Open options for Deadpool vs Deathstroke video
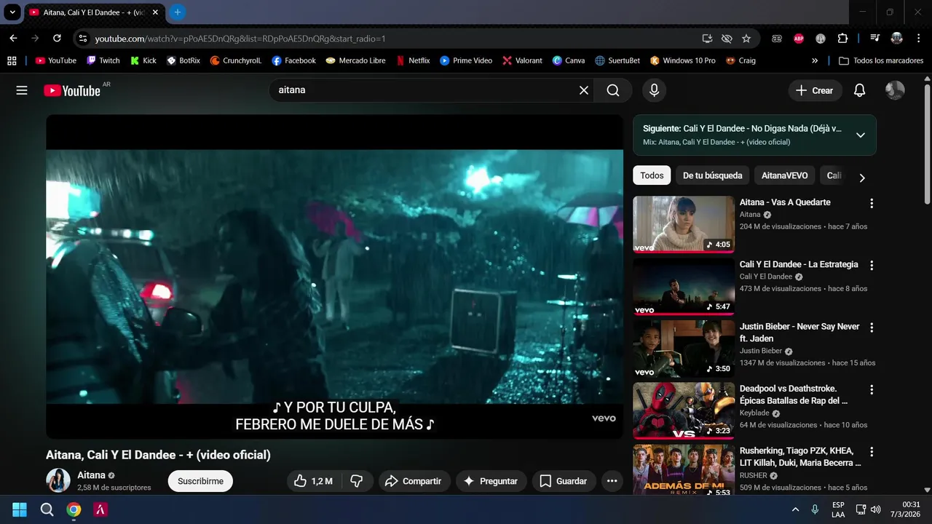This screenshot has width=932, height=524. coord(872,390)
